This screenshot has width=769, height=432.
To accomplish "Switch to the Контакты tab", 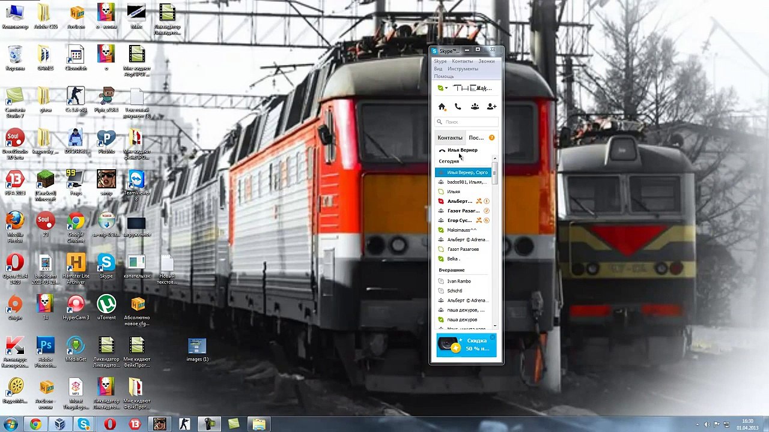I will pyautogui.click(x=450, y=138).
